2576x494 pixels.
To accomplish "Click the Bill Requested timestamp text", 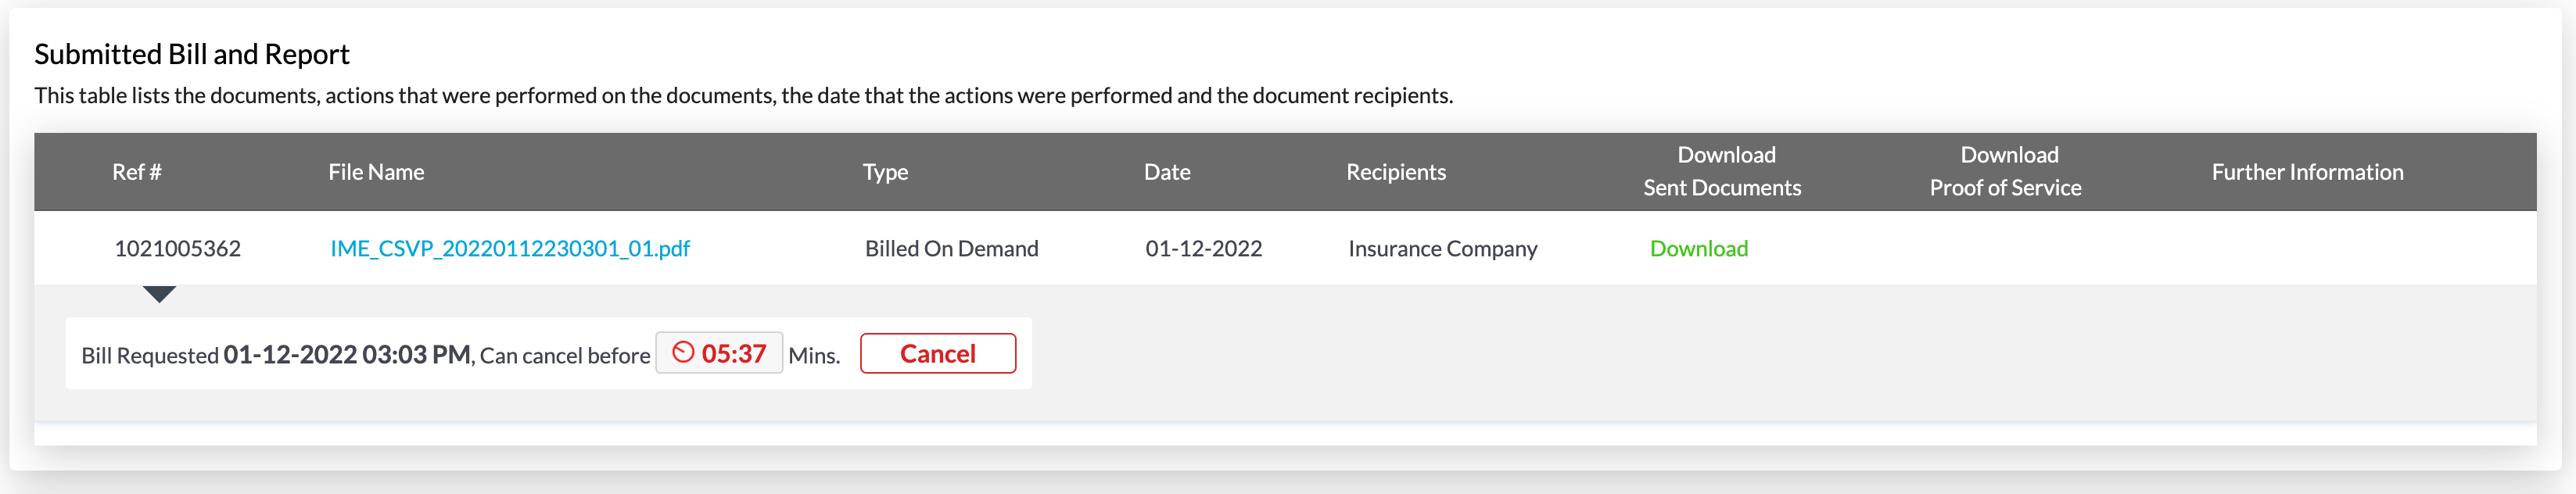I will (346, 355).
